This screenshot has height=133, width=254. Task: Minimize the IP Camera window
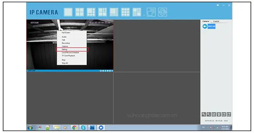click(x=223, y=5)
